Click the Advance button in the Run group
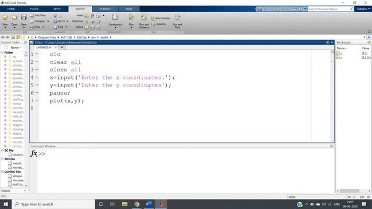The width and height of the screenshot is (372, 209). (x=159, y=24)
